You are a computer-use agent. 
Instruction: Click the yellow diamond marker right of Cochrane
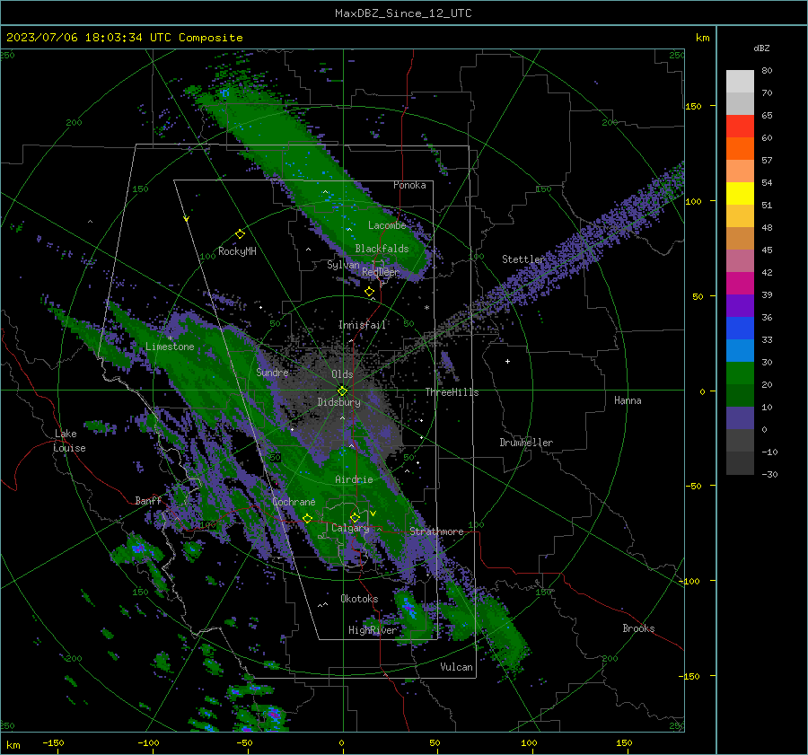307,518
